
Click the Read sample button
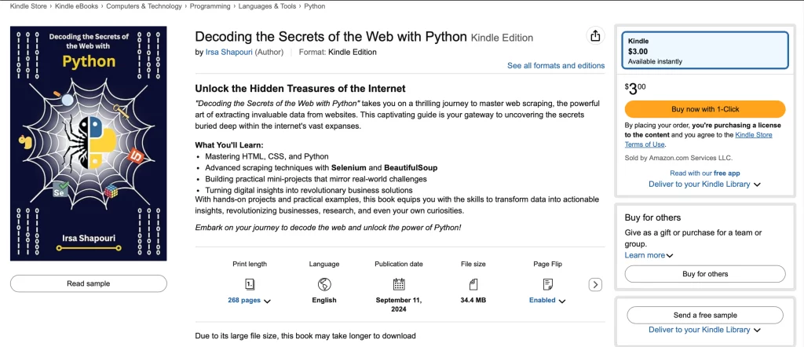point(88,283)
